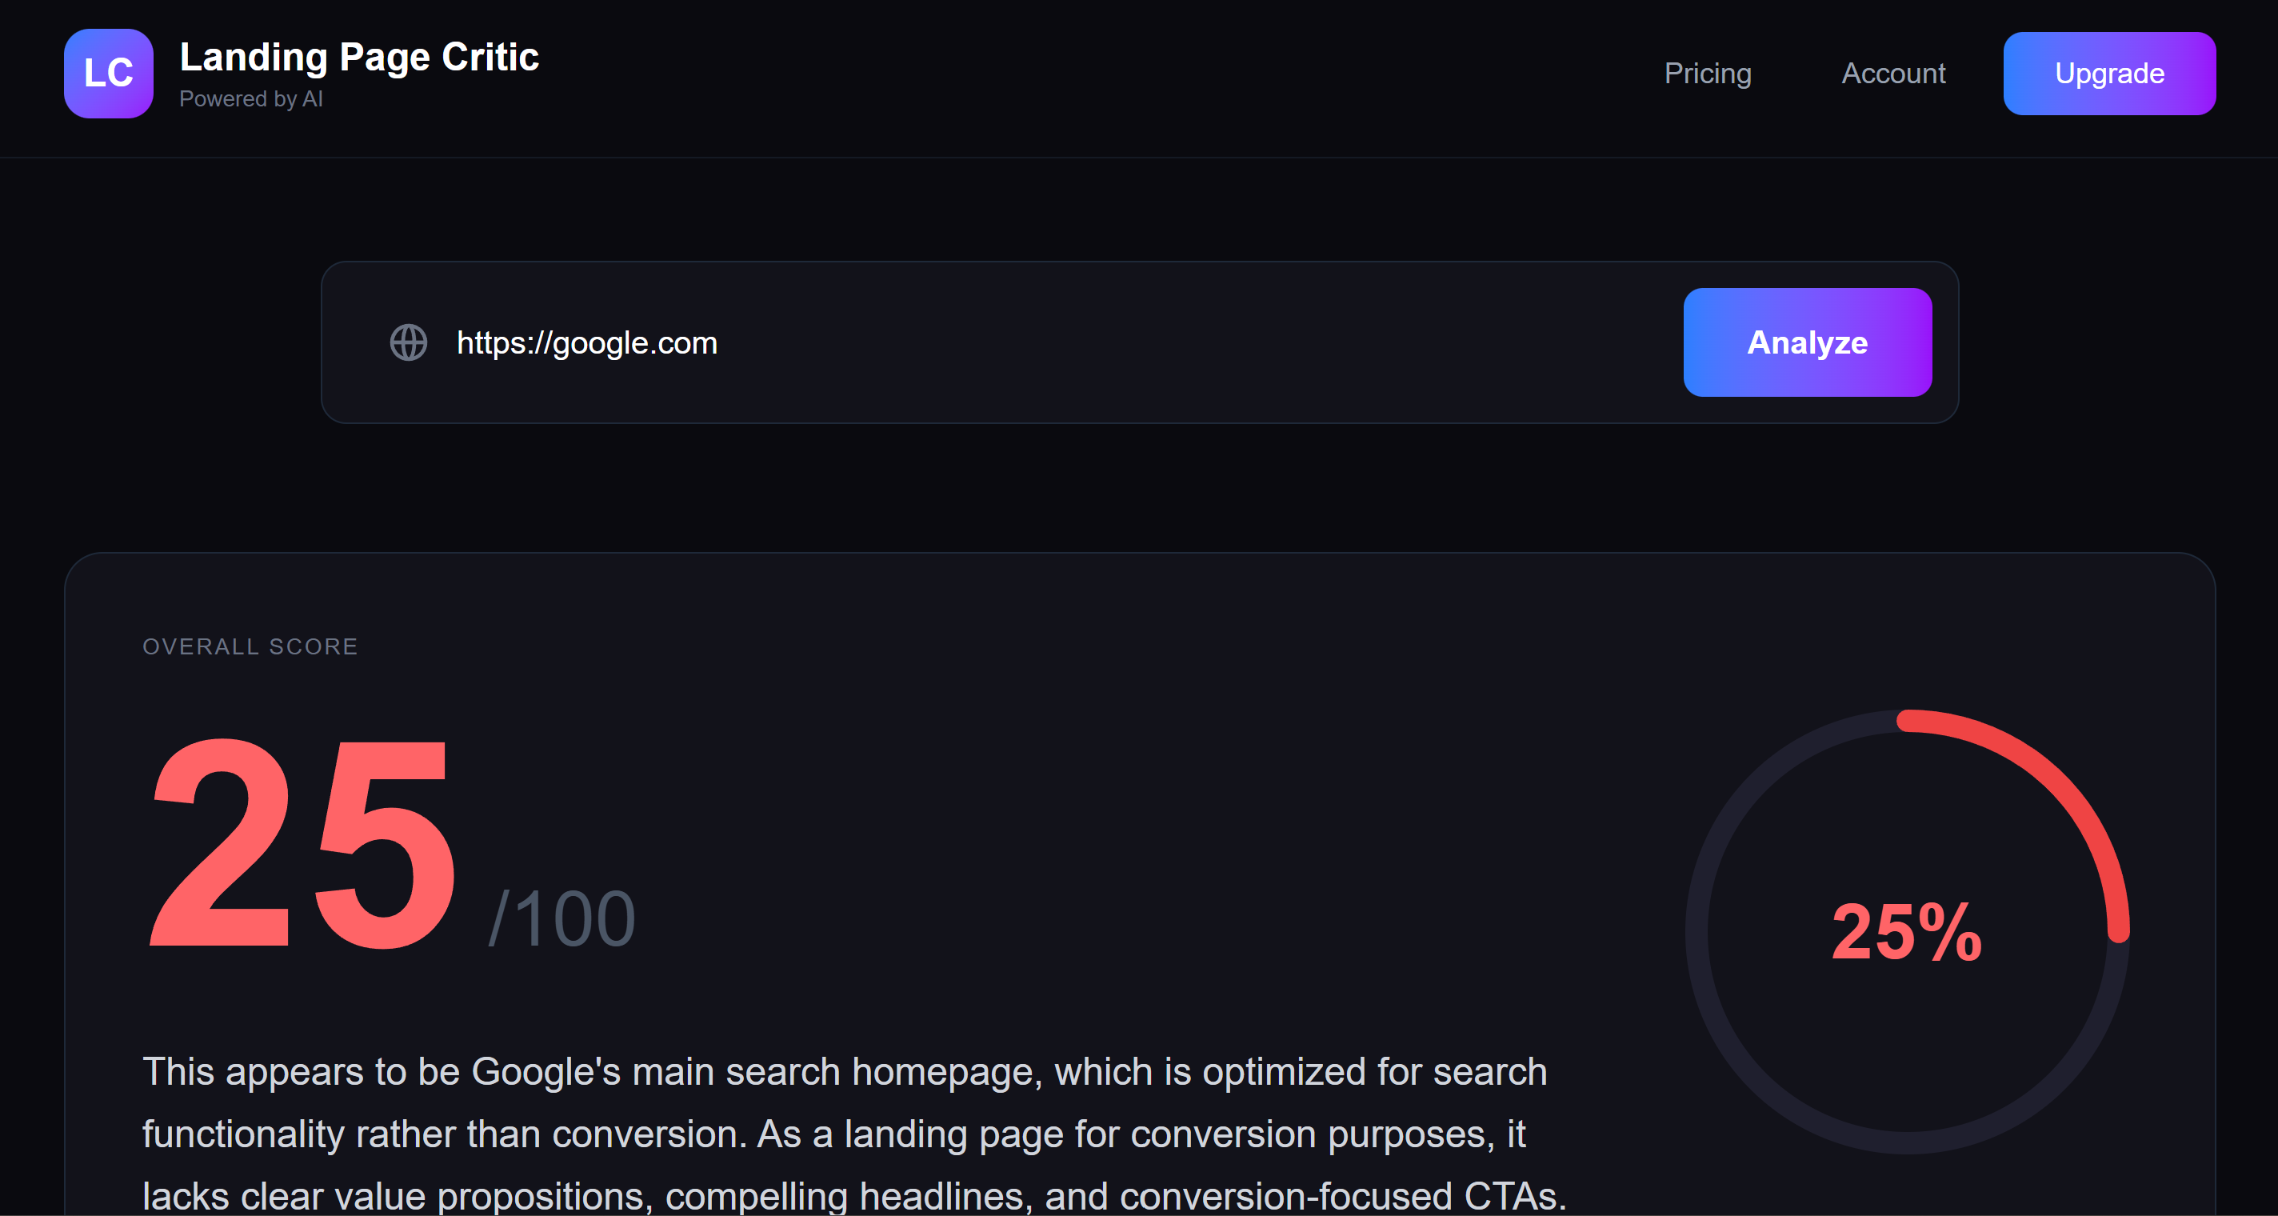
Task: Select the globe icon in the URL bar
Action: tap(409, 343)
